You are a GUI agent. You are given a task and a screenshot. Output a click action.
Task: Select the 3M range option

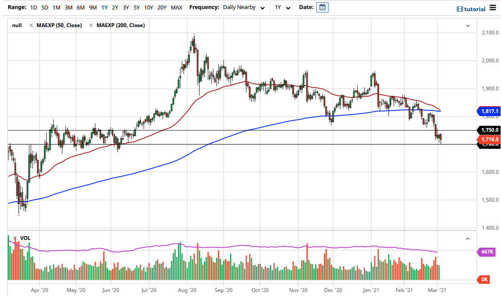click(68, 7)
